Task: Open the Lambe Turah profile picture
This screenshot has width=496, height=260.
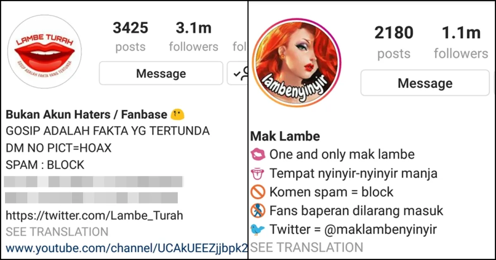Action: (x=45, y=52)
